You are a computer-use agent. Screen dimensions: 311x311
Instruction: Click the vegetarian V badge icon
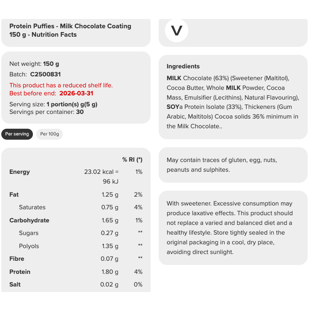[176, 31]
